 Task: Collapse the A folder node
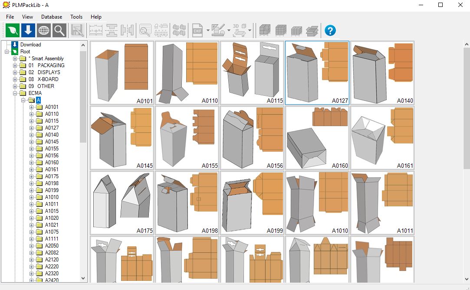[23, 100]
